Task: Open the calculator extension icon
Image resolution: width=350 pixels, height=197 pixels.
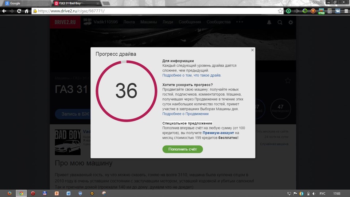Action: pyautogui.click(x=330, y=11)
